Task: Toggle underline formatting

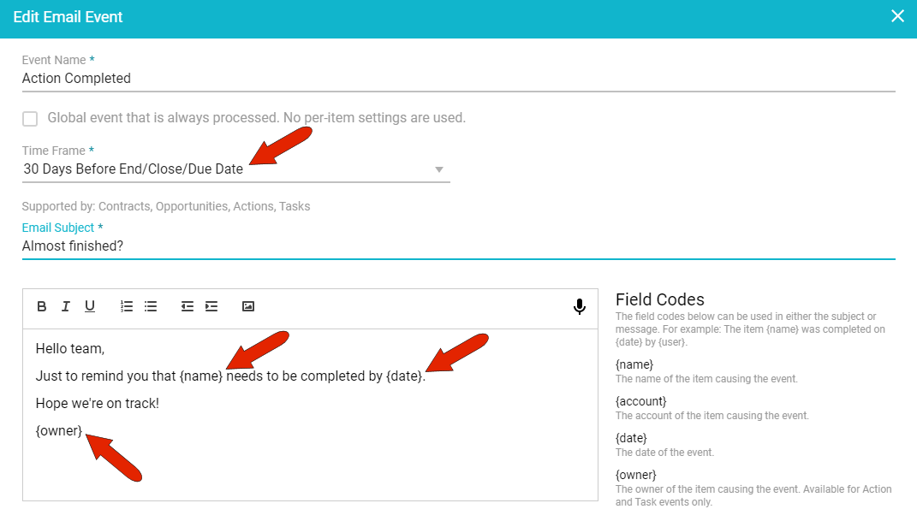Action: coord(89,306)
